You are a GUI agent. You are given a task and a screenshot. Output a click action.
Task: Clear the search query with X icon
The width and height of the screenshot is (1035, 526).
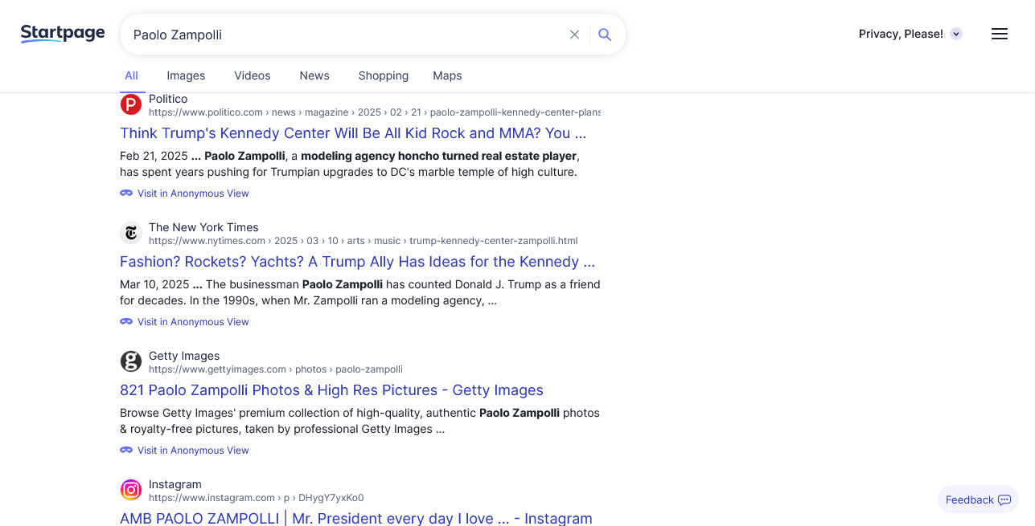coord(574,35)
